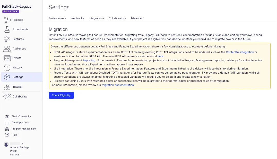This screenshot has height=159, width=277.
Task: Click the Settings gear icon
Action: pyautogui.click(x=7, y=77)
